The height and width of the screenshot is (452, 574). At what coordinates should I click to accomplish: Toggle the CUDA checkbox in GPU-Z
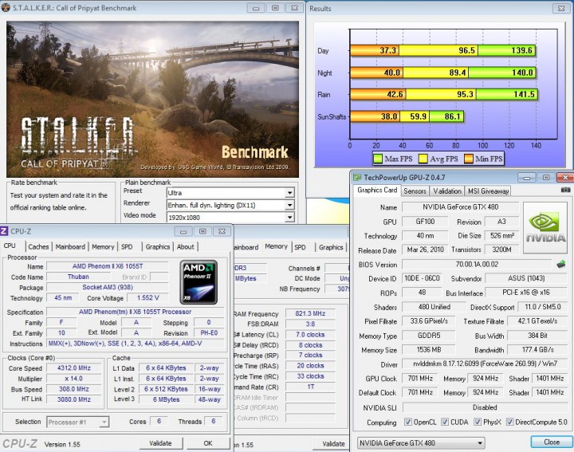point(445,422)
